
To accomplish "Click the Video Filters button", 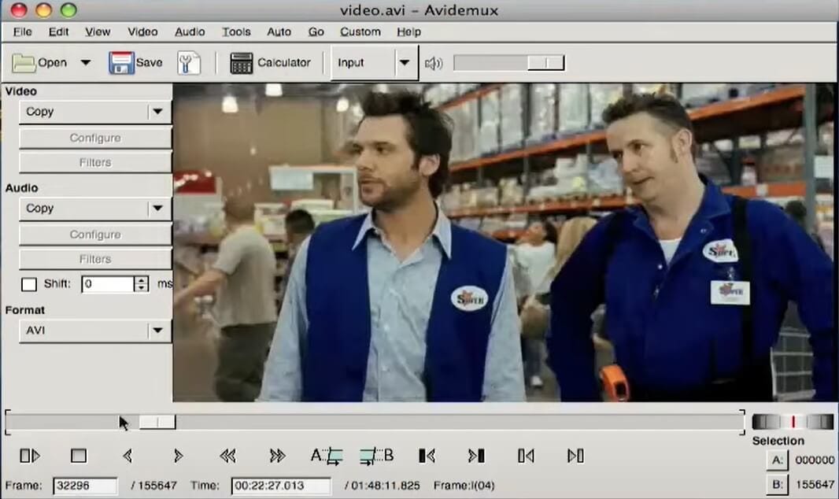I will [95, 162].
